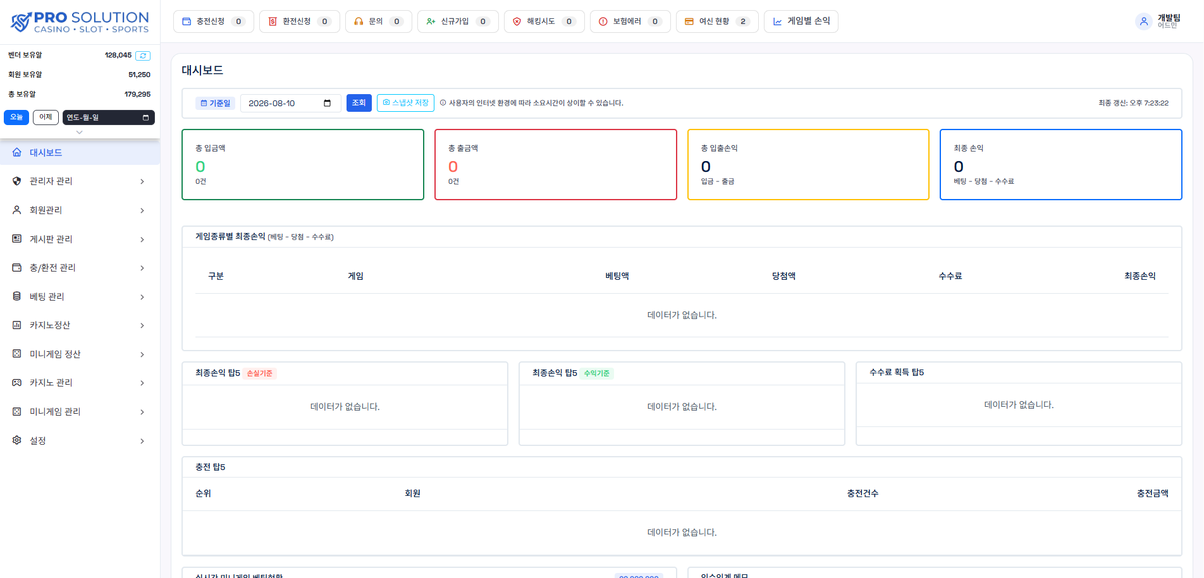
Task: Open the 충전신청 deposit request shortcut
Action: pyautogui.click(x=214, y=21)
